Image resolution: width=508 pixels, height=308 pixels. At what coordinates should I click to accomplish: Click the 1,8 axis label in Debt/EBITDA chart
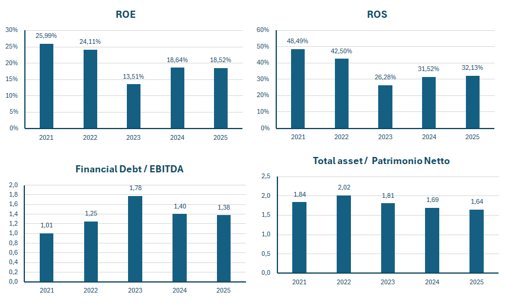(13, 195)
